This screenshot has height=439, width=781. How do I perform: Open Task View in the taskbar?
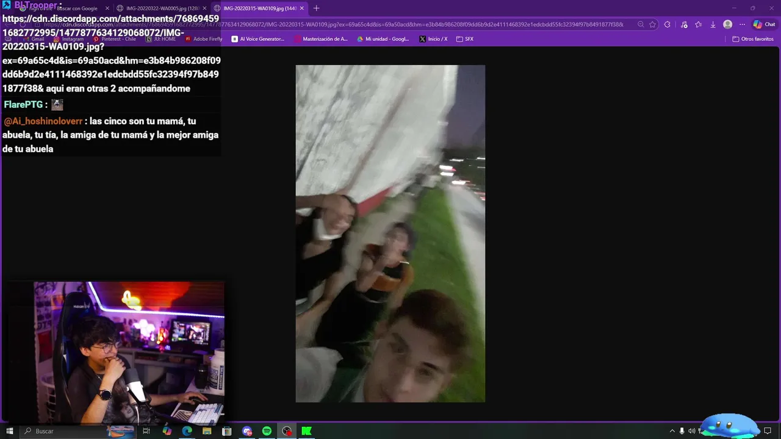click(146, 431)
